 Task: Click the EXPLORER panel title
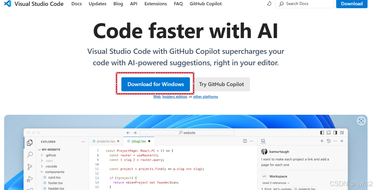48,142
